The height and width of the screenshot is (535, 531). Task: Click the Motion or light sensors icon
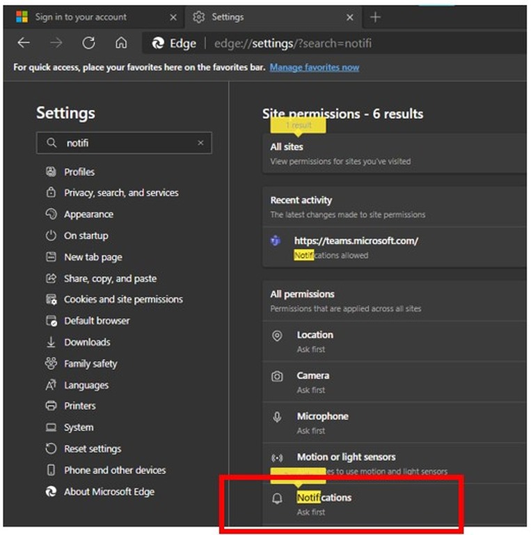(277, 458)
